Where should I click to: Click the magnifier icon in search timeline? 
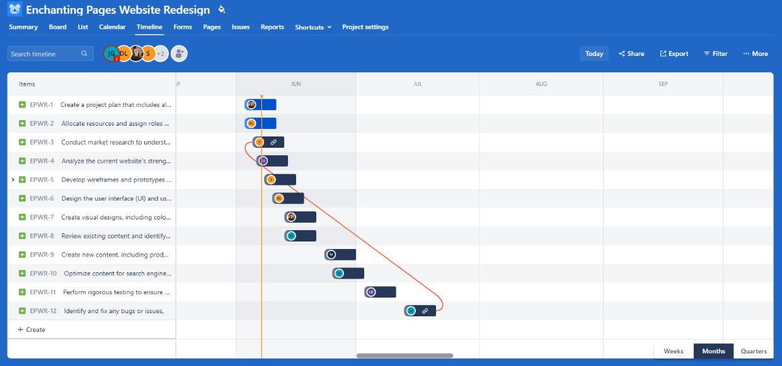pos(84,54)
